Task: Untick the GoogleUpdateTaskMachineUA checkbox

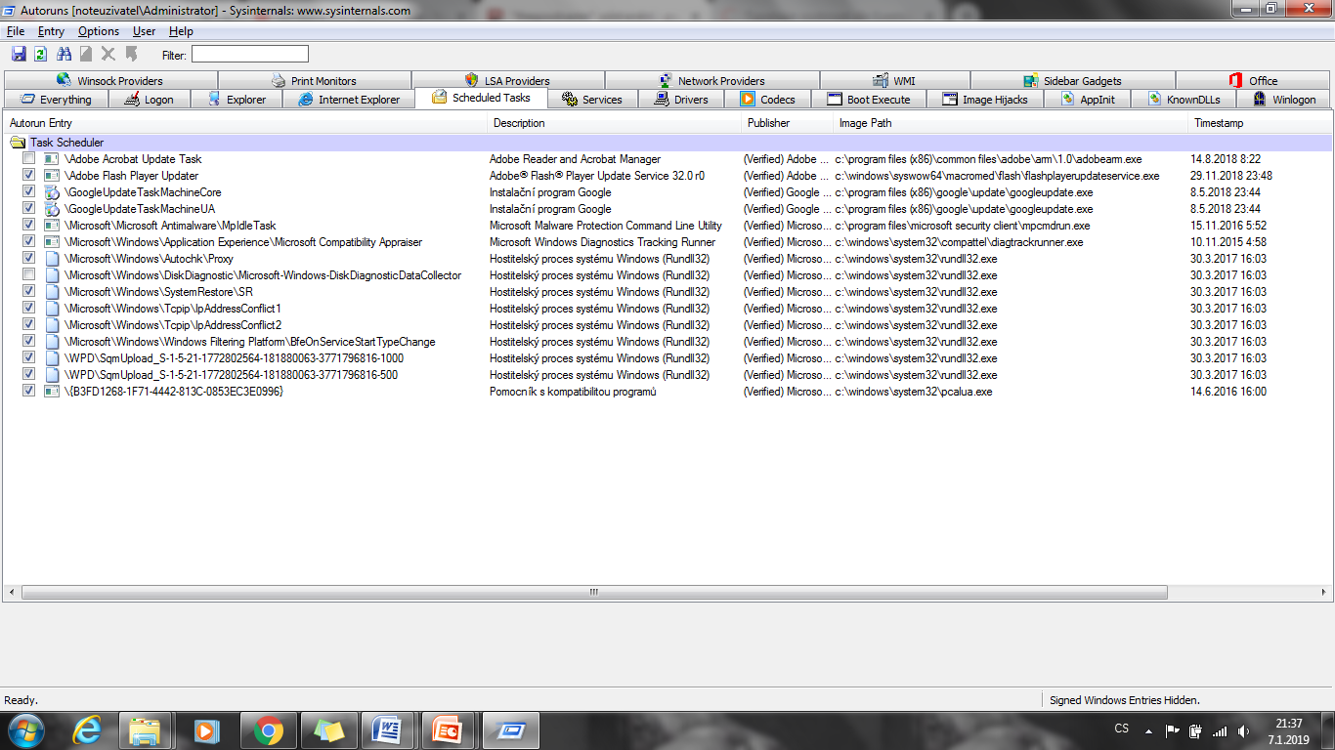Action: click(29, 209)
